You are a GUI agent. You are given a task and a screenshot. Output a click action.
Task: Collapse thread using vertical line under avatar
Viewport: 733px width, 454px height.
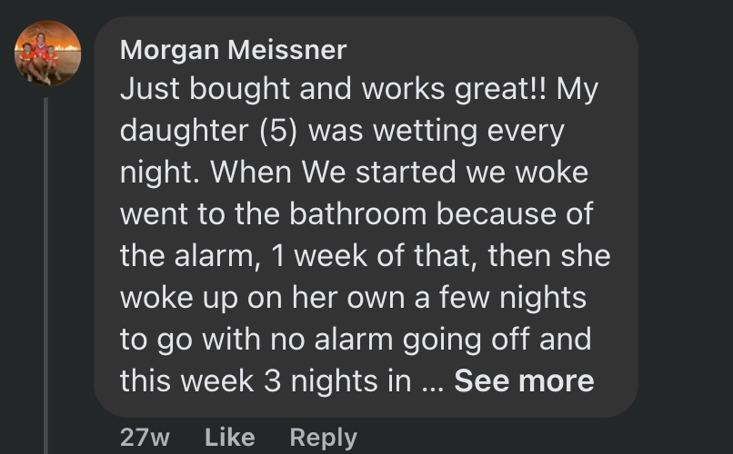coord(46,272)
